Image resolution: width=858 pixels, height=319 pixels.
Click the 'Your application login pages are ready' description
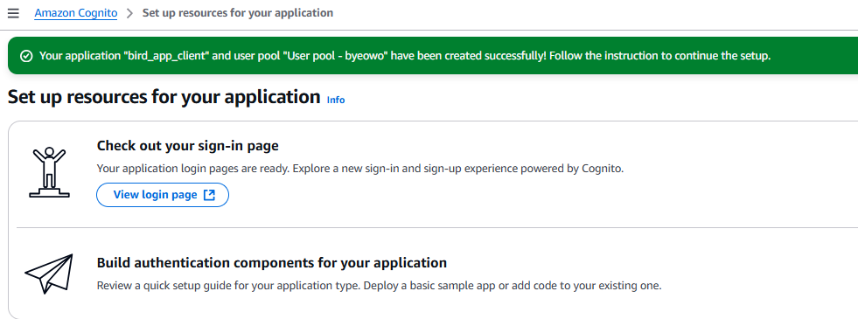[360, 169]
